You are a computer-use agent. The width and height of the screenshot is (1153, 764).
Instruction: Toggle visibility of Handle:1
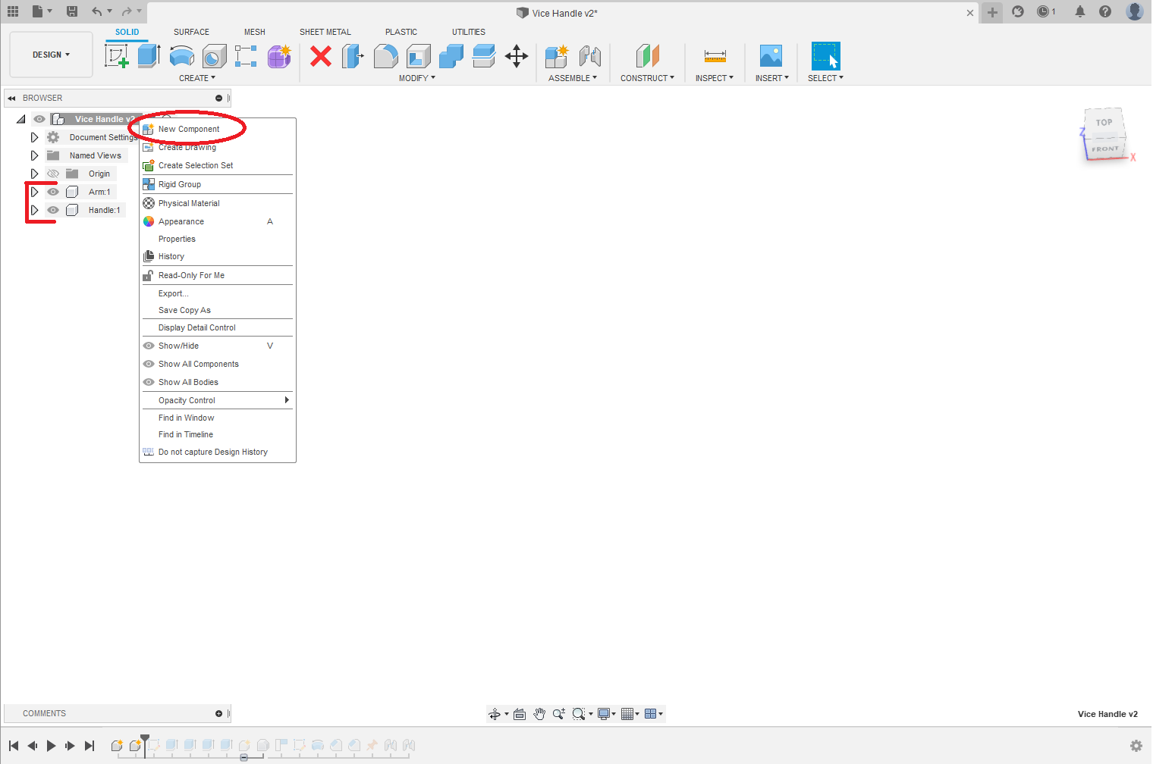pos(52,210)
